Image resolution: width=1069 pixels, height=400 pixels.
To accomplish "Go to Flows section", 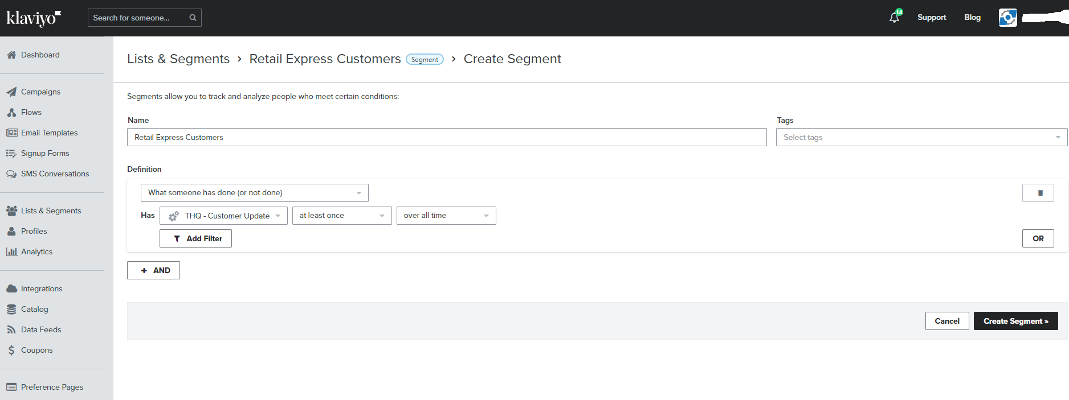I will click(x=31, y=112).
